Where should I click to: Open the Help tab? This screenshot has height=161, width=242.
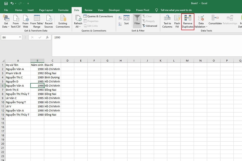pyautogui.click(x=128, y=10)
